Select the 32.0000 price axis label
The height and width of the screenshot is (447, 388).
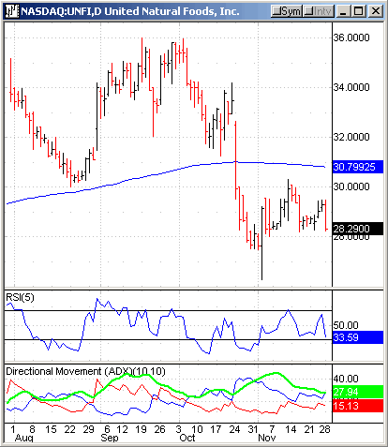pyautogui.click(x=351, y=137)
